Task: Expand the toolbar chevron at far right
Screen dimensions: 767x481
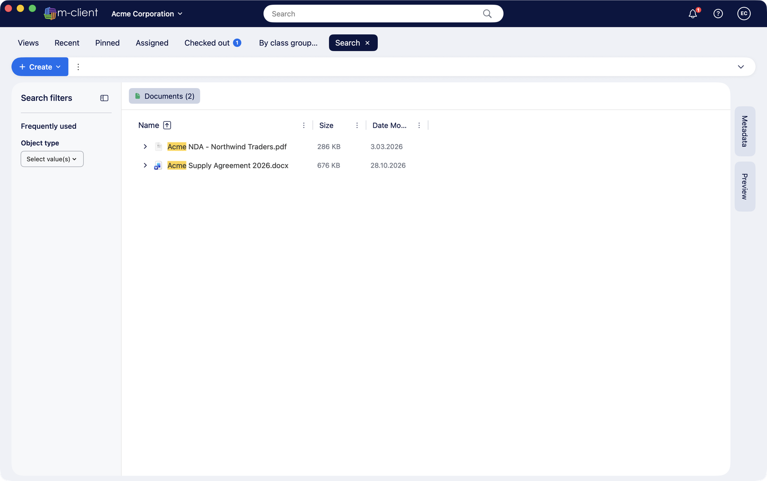Action: tap(741, 67)
